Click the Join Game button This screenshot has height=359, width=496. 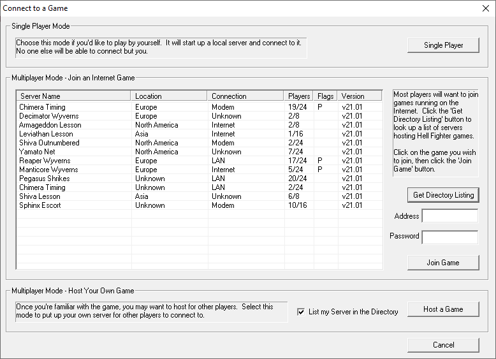pos(443,263)
